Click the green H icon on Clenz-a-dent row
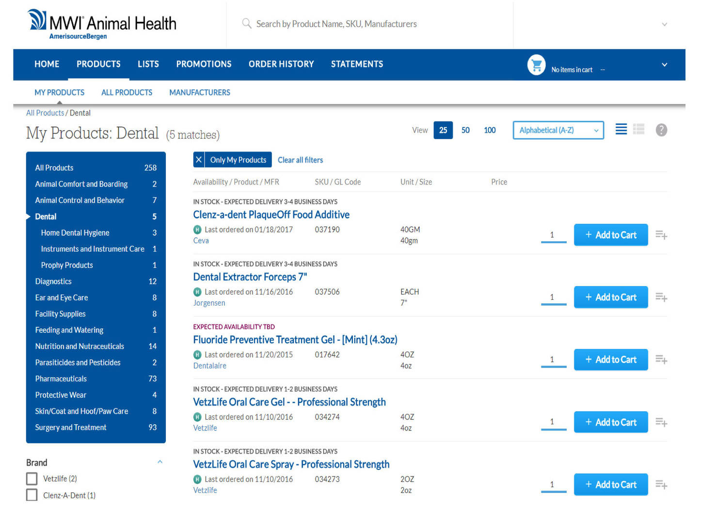Image resolution: width=701 pixels, height=523 pixels. click(x=197, y=230)
